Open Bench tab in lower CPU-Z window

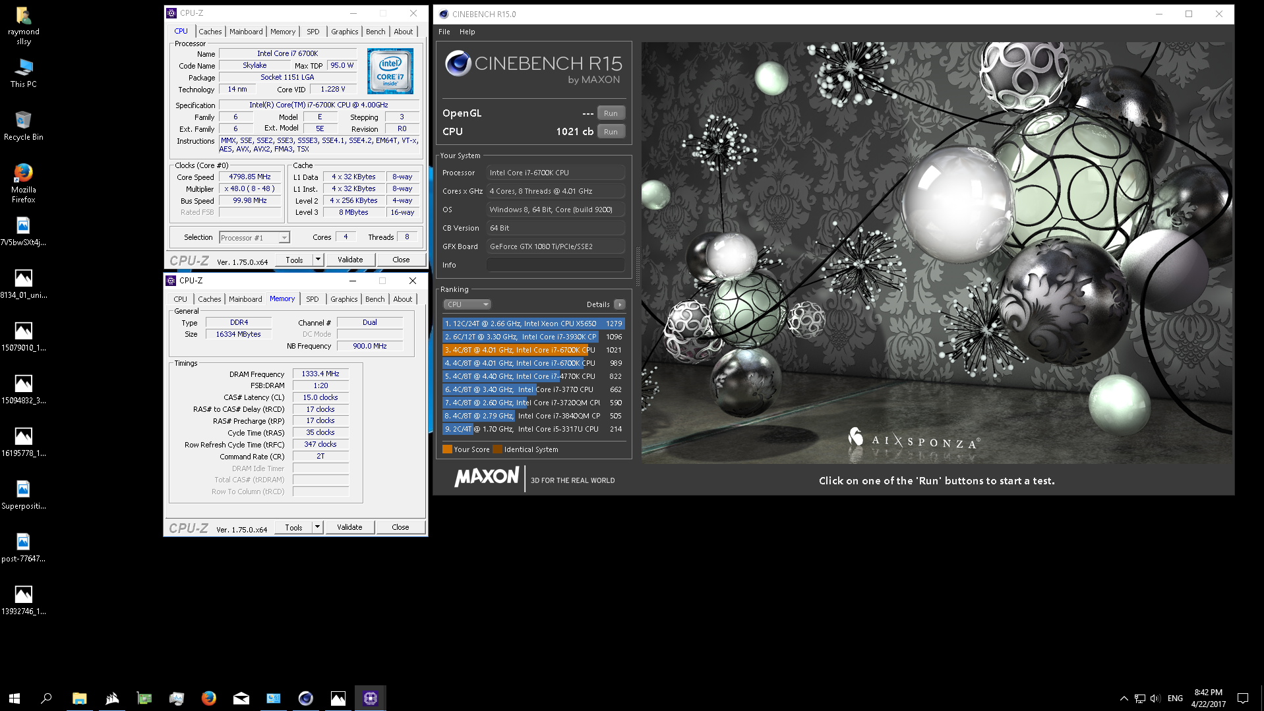pos(375,299)
